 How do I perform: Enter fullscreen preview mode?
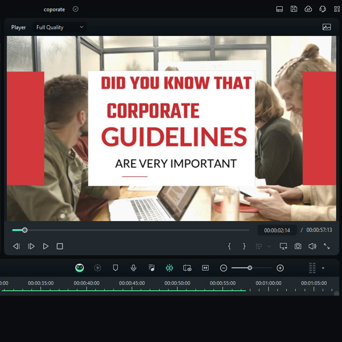pyautogui.click(x=327, y=246)
